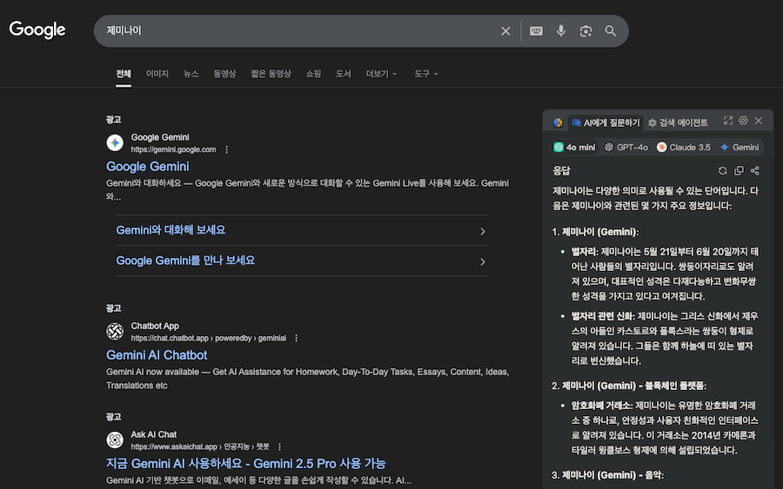The image size is (783, 489).
Task: Close the AI side panel
Action: click(x=759, y=121)
